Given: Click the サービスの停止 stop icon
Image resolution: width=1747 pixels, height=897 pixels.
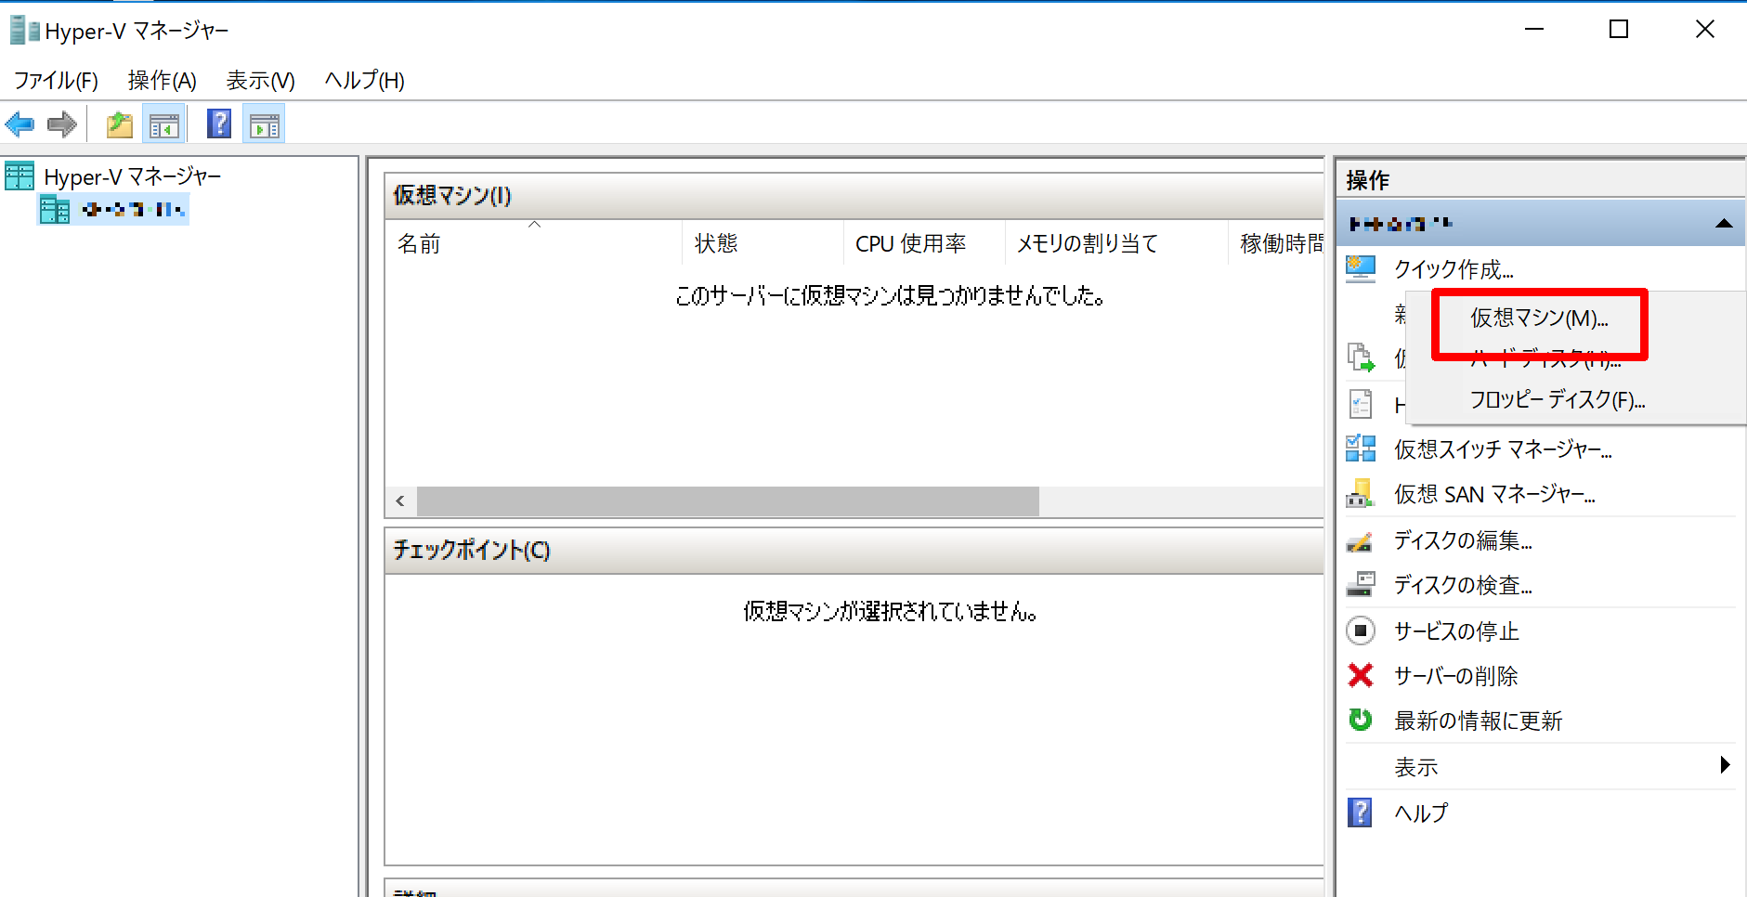Looking at the screenshot, I should point(1361,630).
